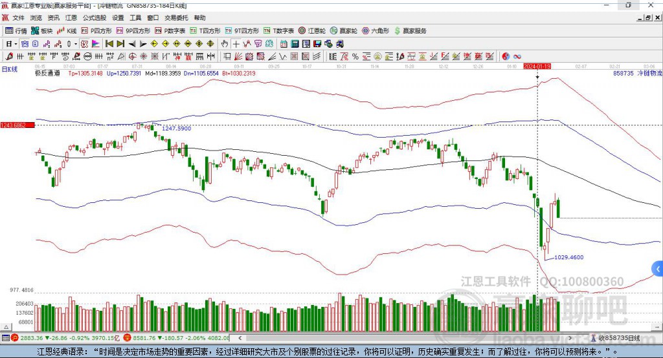Expand the candlestick style dropdown arrow
Image resolution: width=663 pixels, height=358 pixels.
tap(76, 44)
